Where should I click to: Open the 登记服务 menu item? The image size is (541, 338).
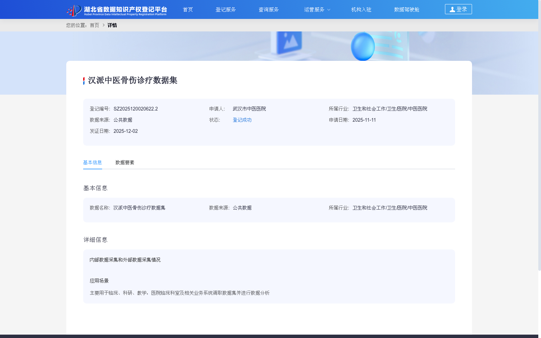pos(226,9)
